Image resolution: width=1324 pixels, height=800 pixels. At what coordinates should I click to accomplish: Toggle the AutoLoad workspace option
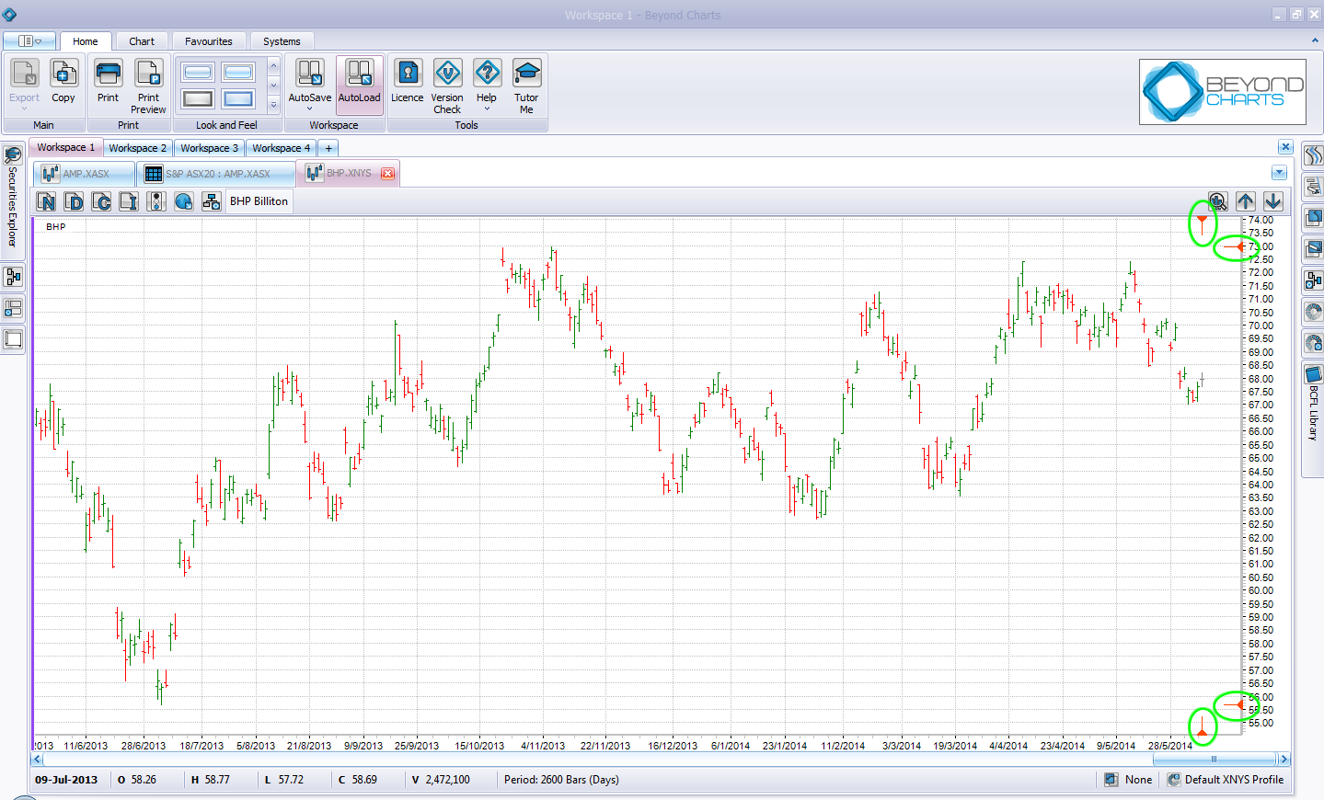pos(359,82)
